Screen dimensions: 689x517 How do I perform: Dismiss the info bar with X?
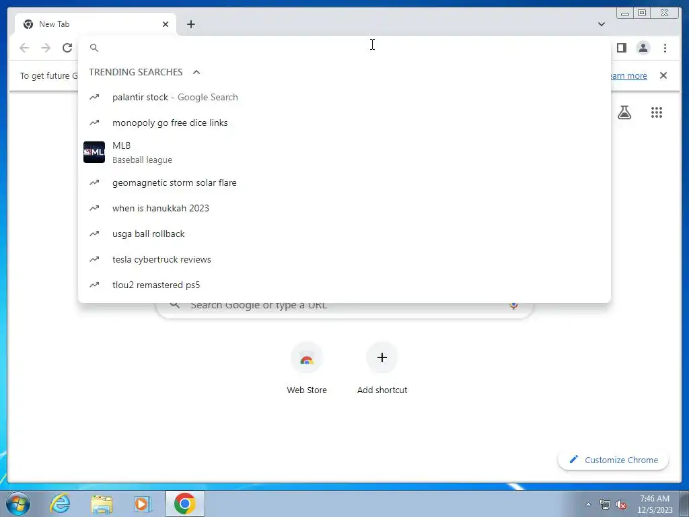click(x=663, y=75)
